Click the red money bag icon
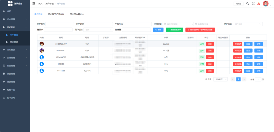 coord(259,4)
